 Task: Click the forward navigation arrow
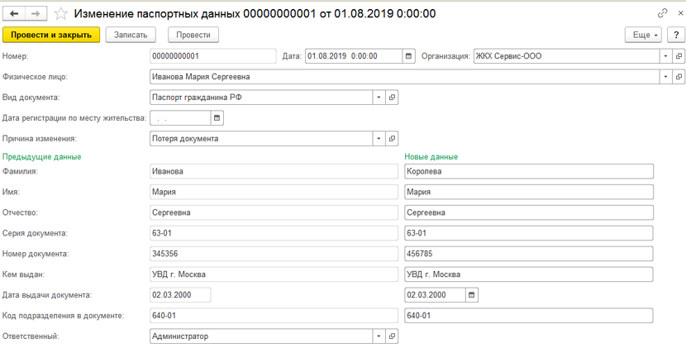pyautogui.click(x=36, y=14)
